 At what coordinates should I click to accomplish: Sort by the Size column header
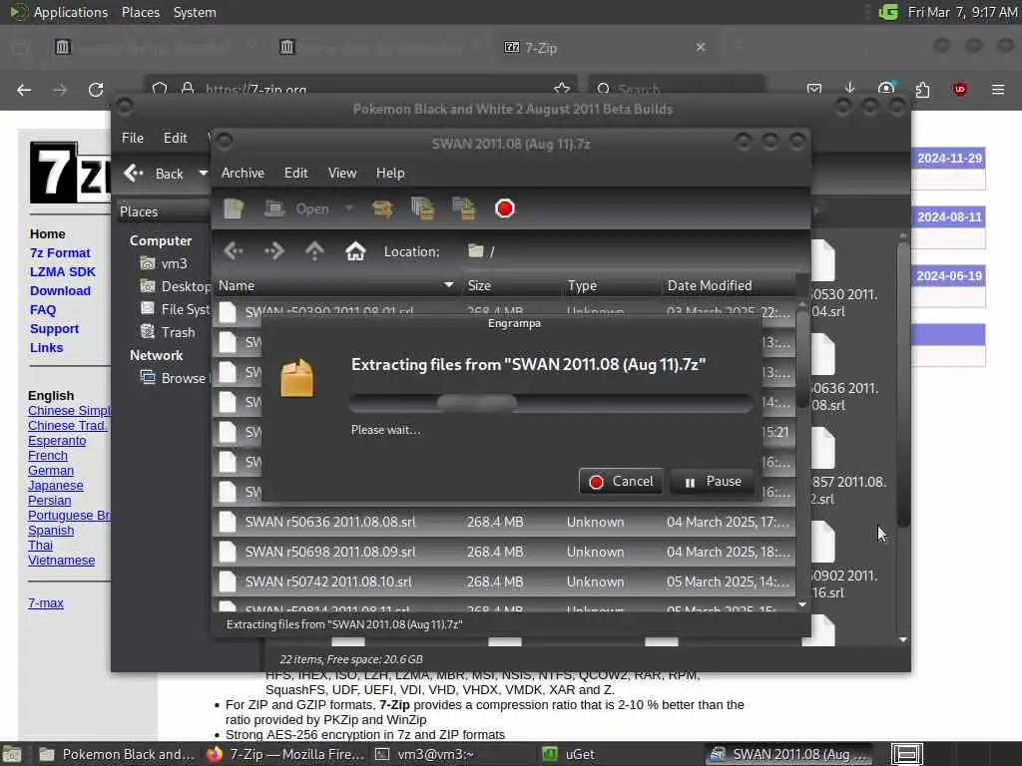pyautogui.click(x=510, y=285)
